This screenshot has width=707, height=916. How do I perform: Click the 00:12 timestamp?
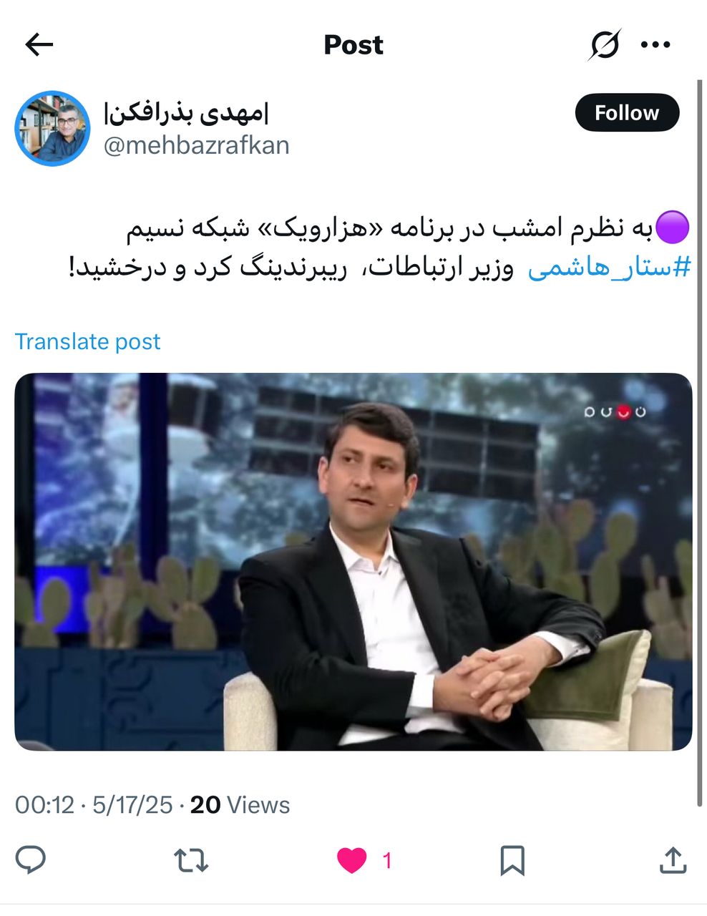point(44,805)
